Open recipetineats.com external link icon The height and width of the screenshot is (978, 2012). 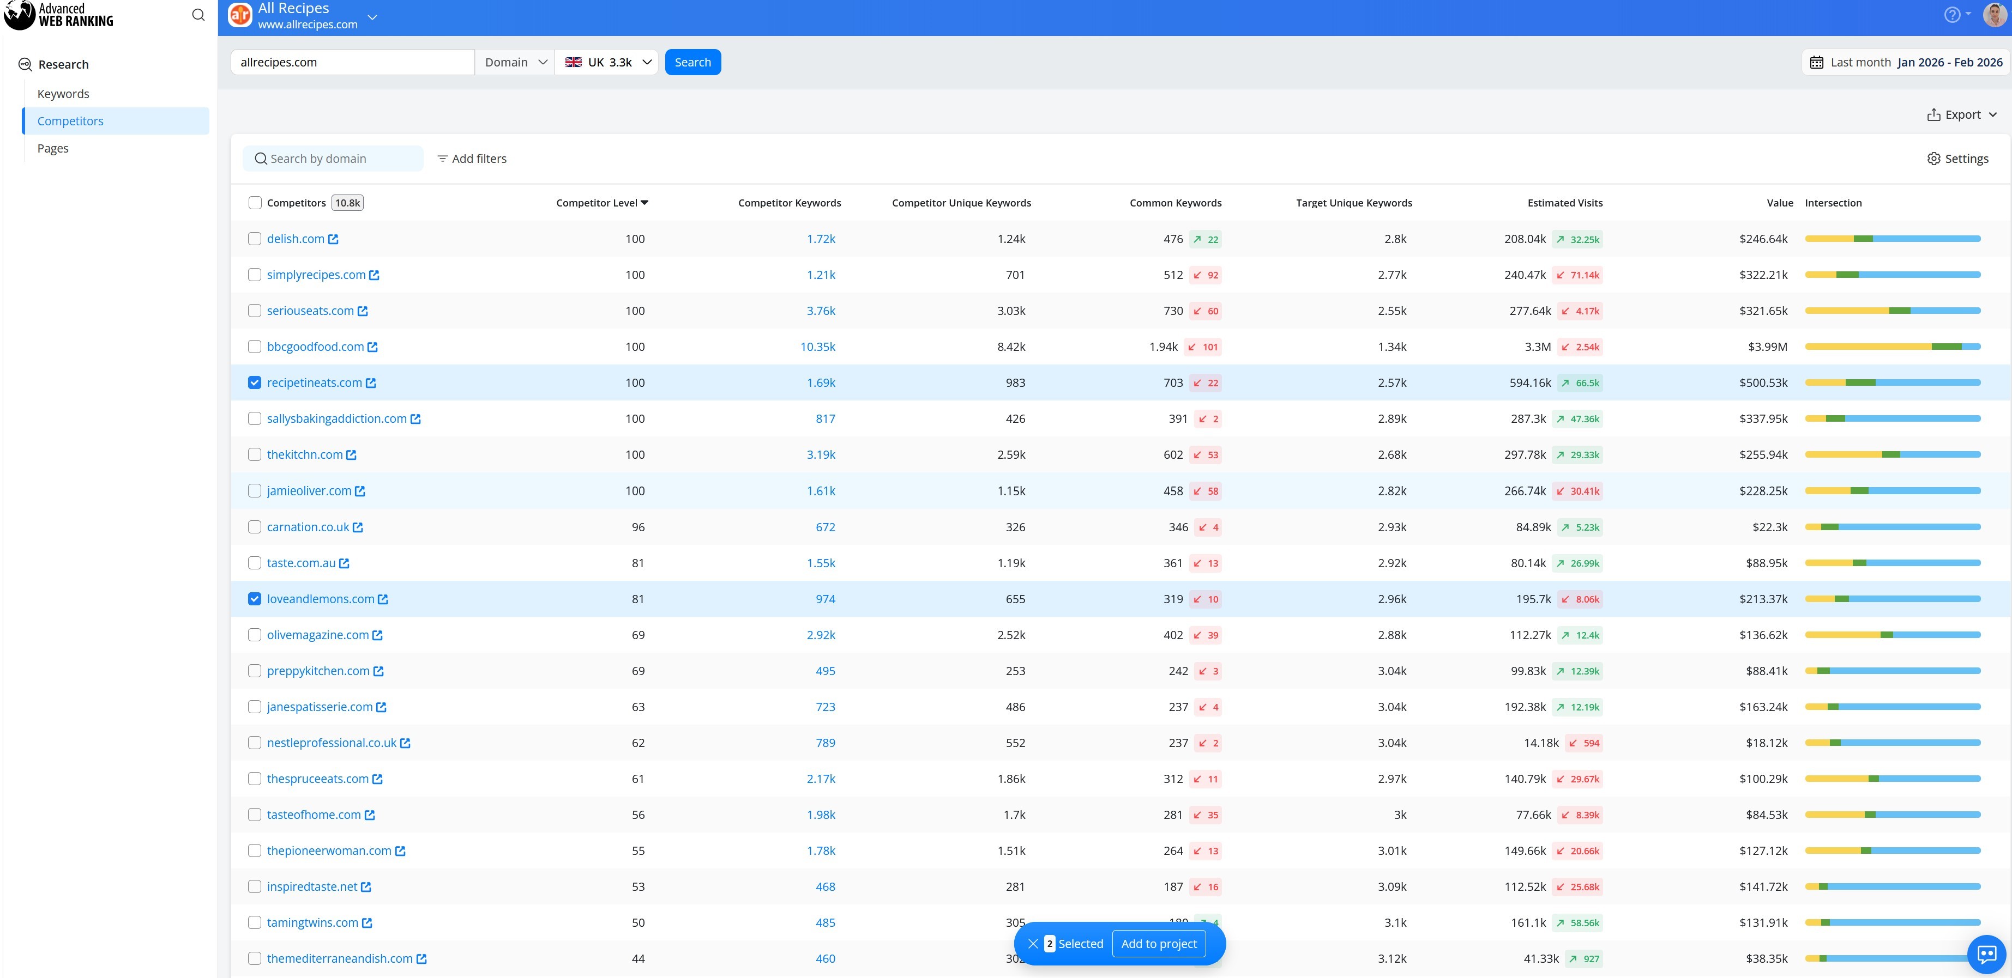pyautogui.click(x=371, y=383)
